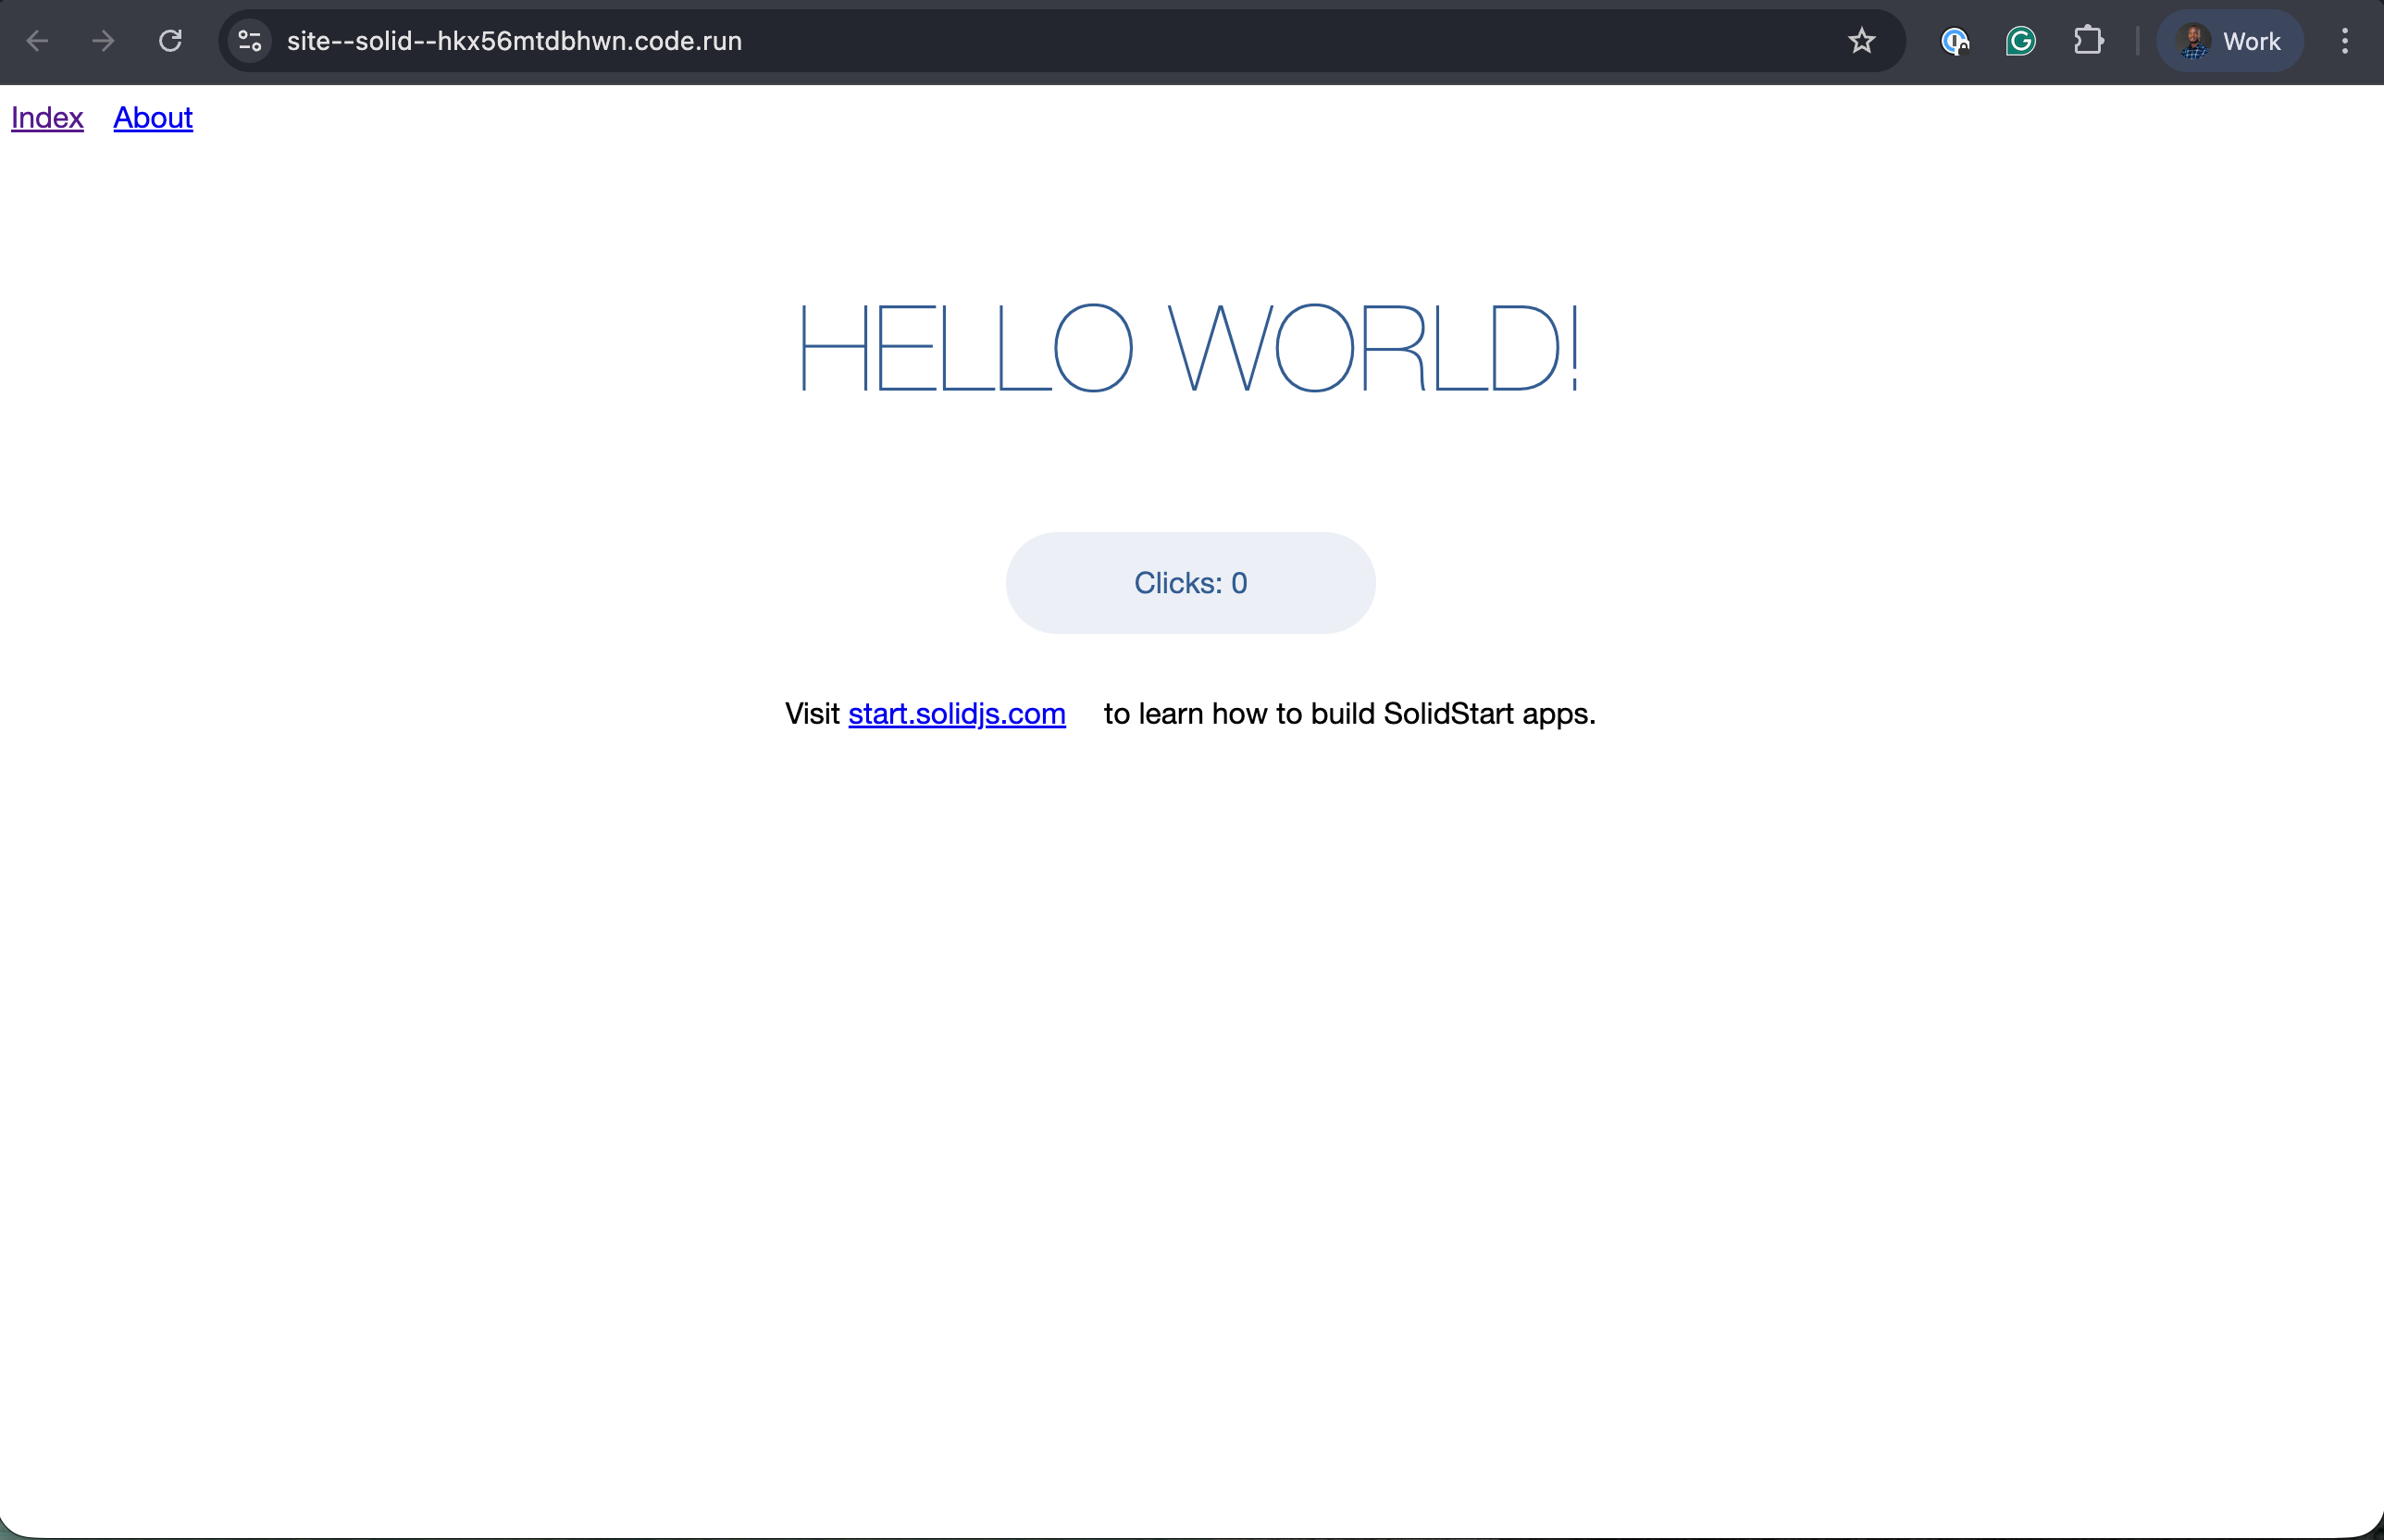
Task: Open the Extensions puzzle-piece menu
Action: (x=2088, y=41)
